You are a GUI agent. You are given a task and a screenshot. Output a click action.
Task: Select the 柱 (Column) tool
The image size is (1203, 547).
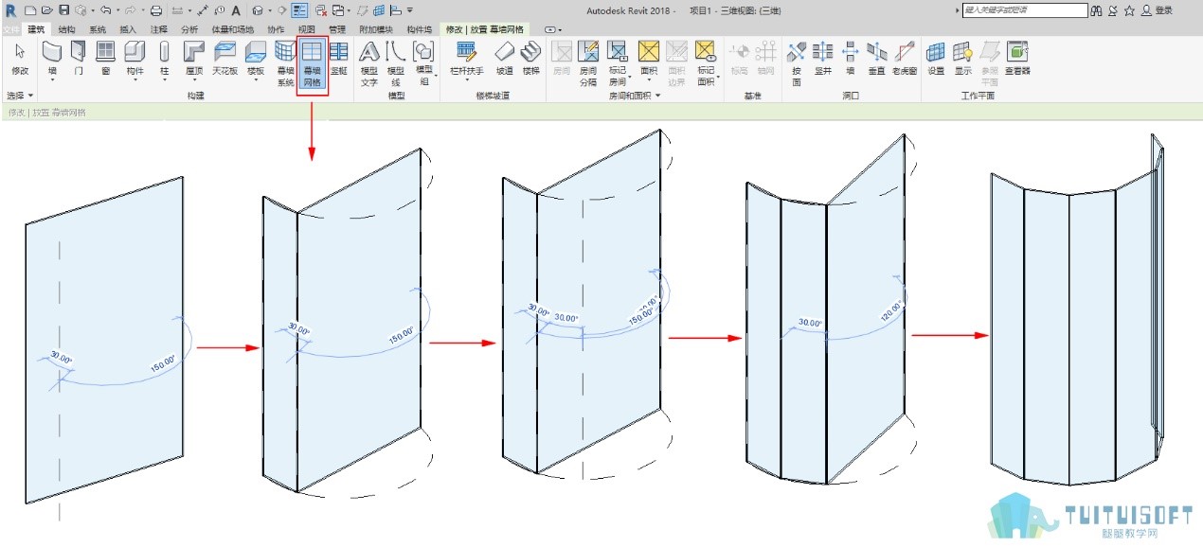pos(164,60)
